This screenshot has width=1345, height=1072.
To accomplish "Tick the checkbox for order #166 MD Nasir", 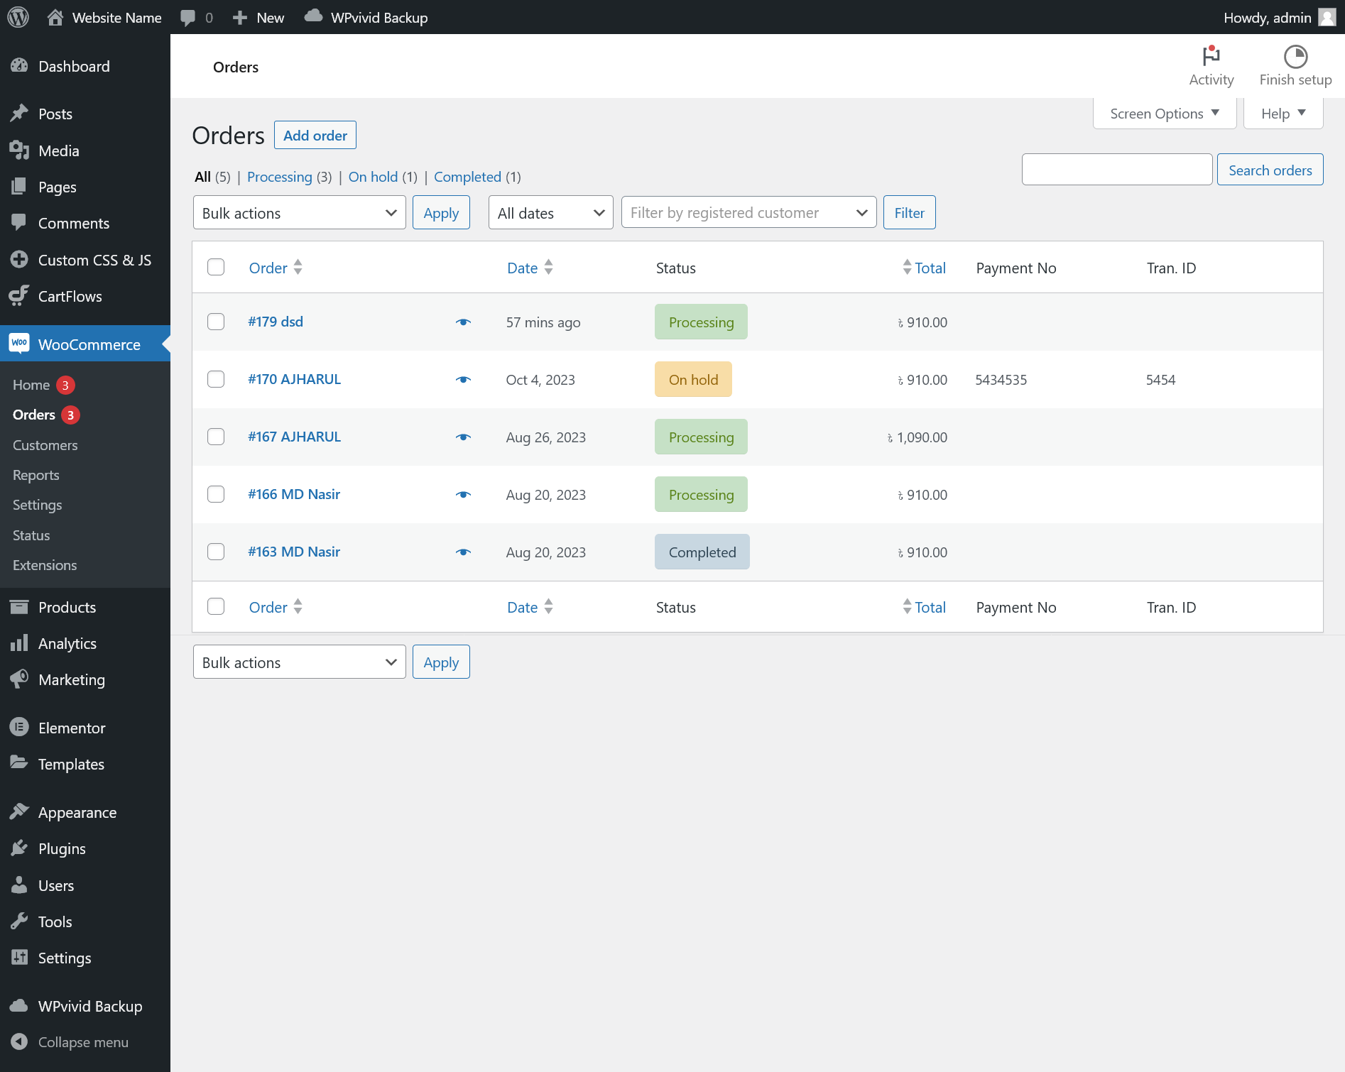I will click(216, 494).
